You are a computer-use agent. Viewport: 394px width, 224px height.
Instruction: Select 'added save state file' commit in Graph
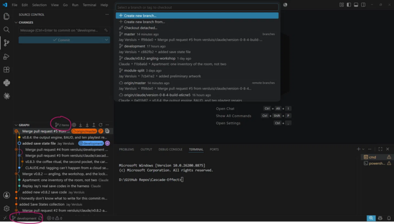click(x=64, y=143)
